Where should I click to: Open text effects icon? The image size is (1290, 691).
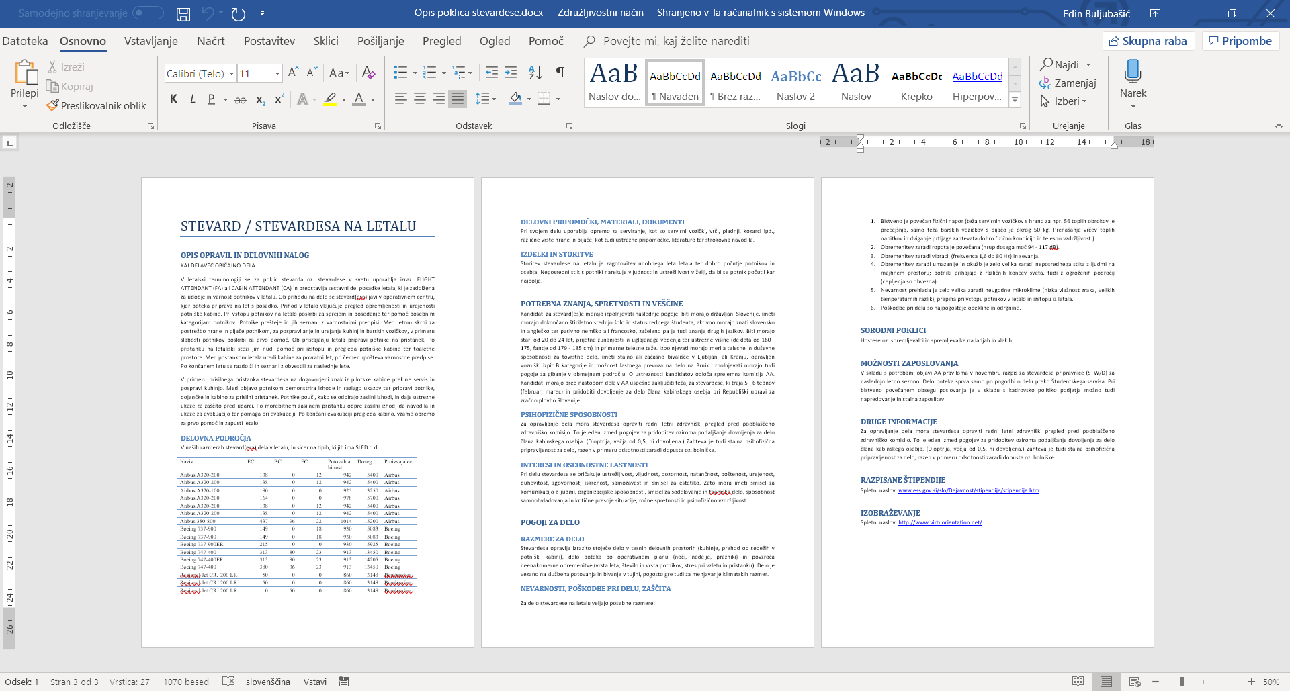coord(303,99)
